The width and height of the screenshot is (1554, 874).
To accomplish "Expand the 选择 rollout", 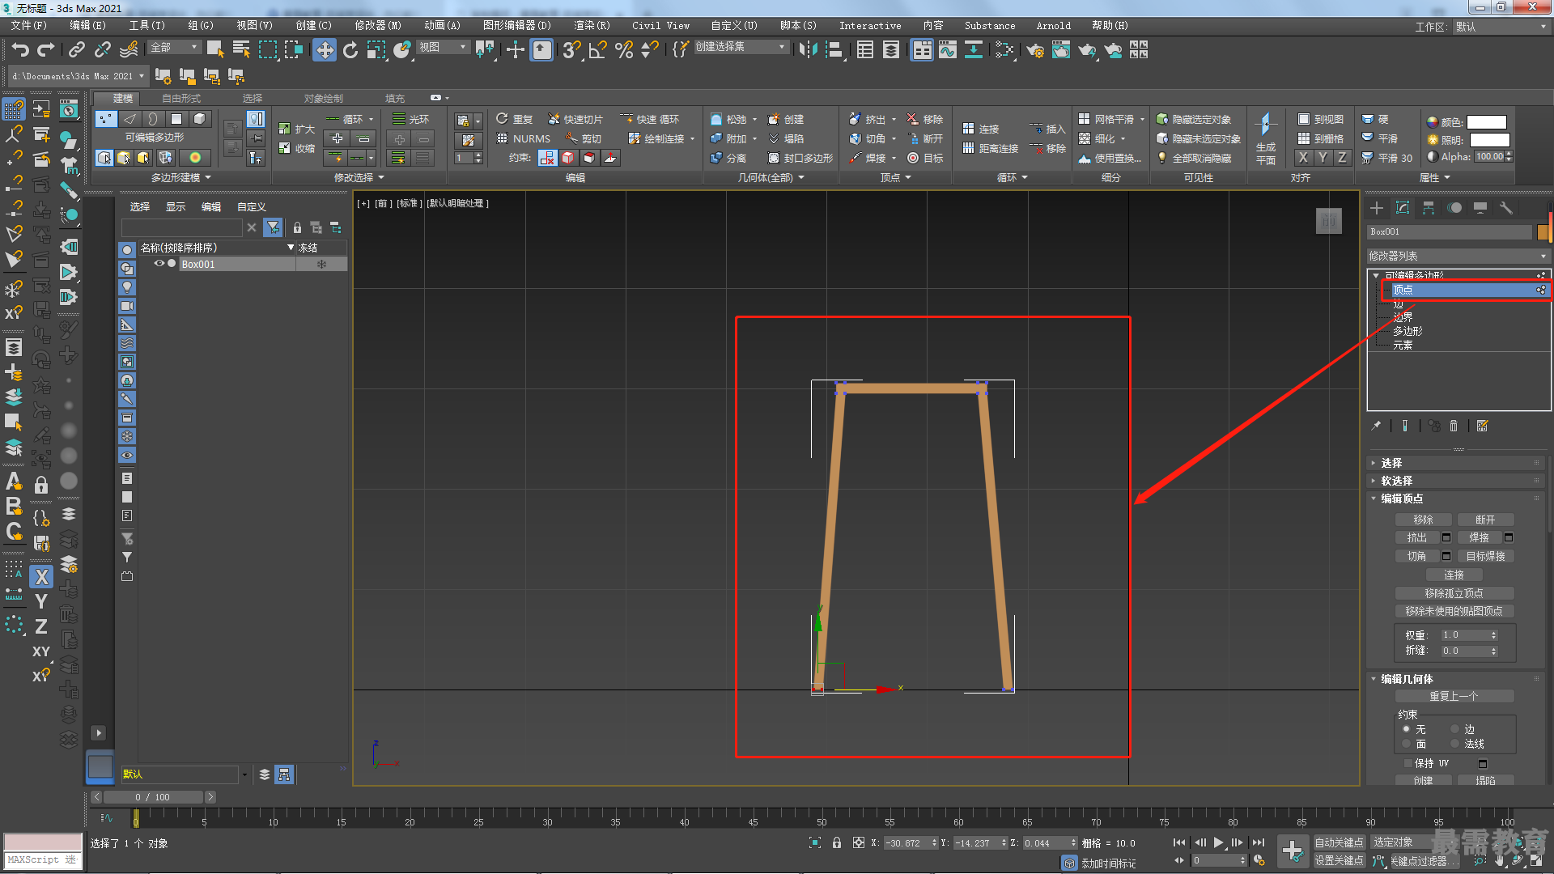I will 1457,463.
